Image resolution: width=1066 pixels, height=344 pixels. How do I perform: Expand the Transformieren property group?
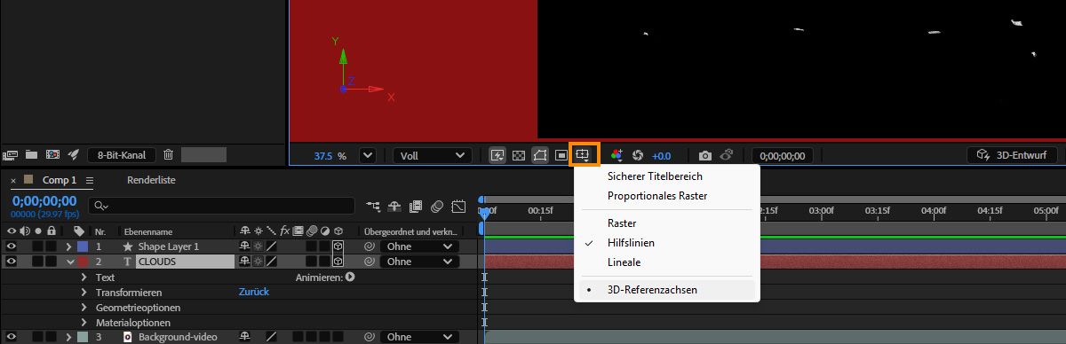pos(84,293)
